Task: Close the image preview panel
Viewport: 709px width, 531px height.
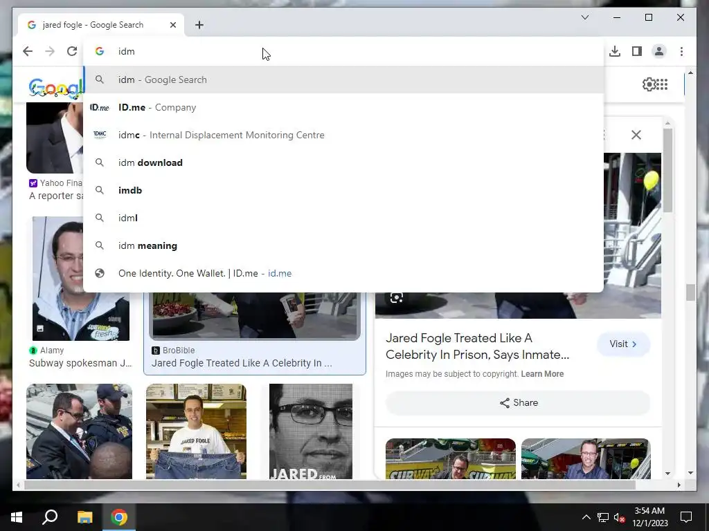Action: coord(636,135)
